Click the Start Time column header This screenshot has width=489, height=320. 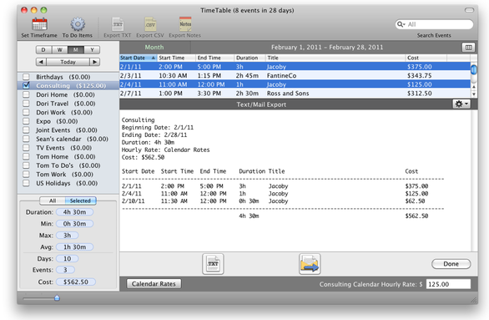pyautogui.click(x=176, y=58)
